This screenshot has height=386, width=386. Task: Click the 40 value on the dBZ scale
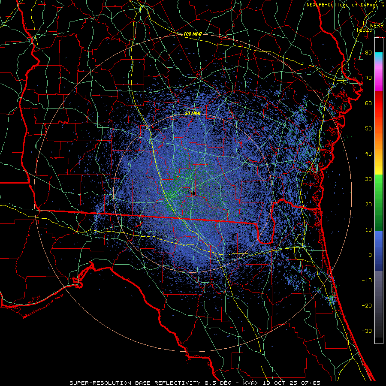pos(368,154)
